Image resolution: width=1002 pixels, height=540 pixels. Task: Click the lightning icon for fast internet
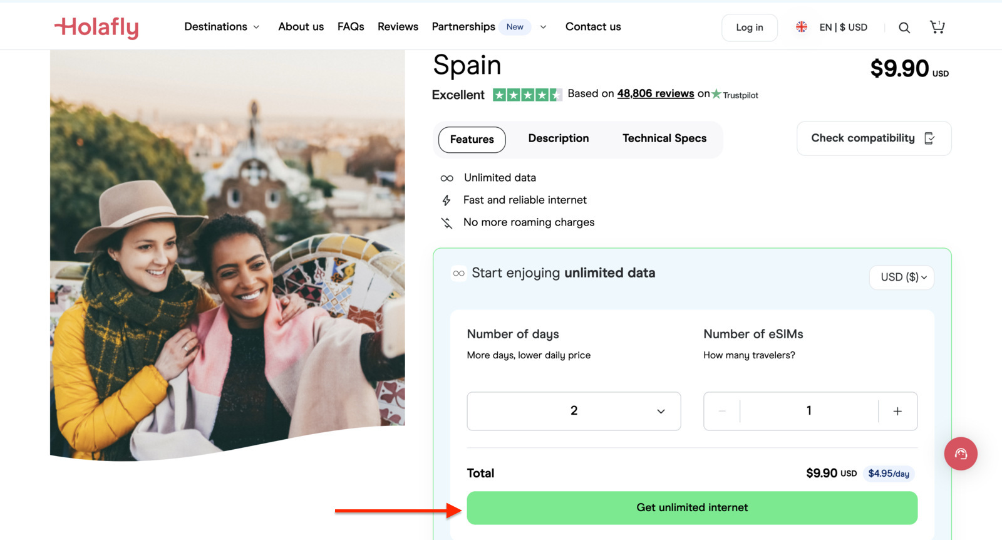[x=446, y=200]
